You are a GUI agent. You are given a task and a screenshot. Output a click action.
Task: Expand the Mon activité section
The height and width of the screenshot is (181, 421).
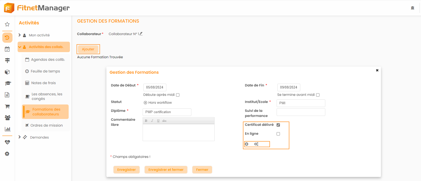[20, 35]
